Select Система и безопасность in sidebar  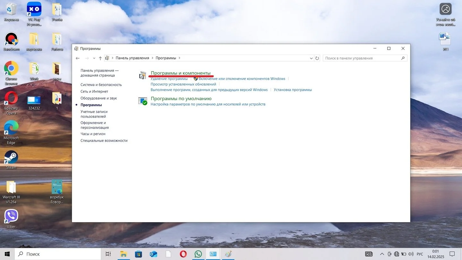[101, 85]
